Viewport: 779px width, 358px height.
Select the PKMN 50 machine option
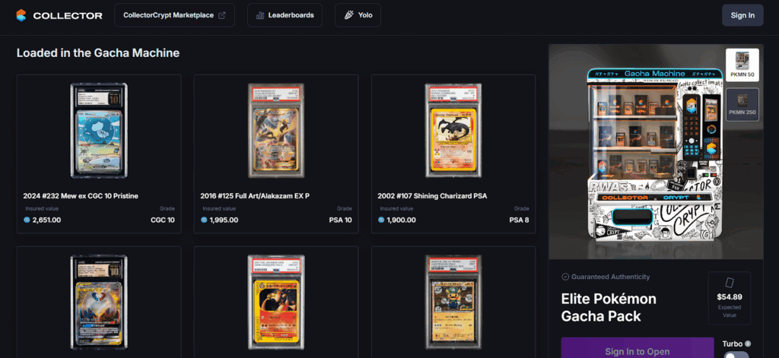click(x=742, y=65)
